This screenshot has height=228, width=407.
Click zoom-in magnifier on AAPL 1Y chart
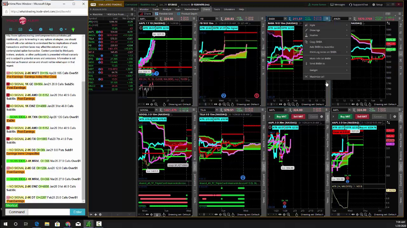pyautogui.click(x=156, y=104)
